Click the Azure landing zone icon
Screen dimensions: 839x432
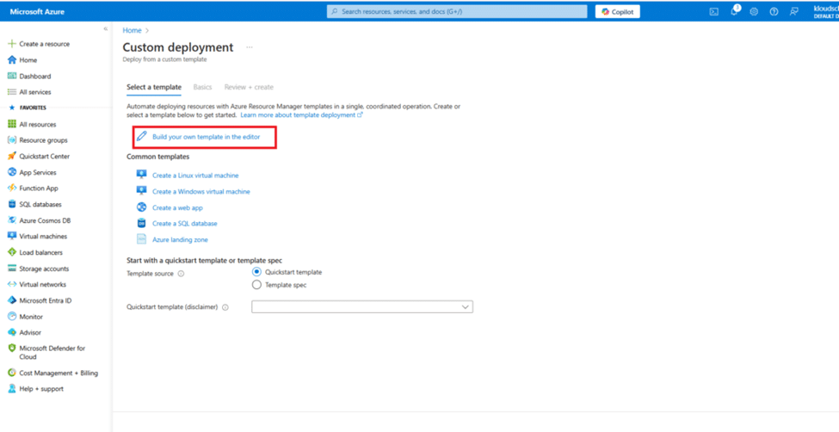tap(142, 239)
